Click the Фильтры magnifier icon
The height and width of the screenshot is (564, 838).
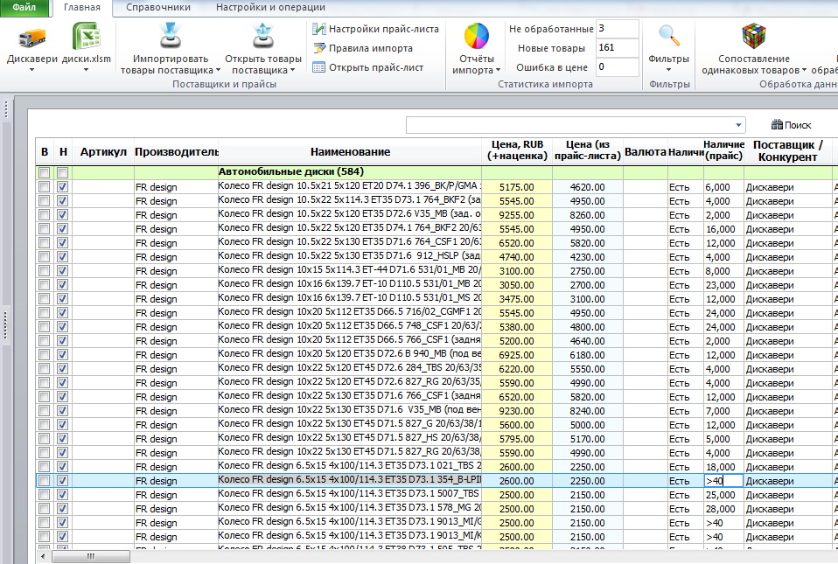pyautogui.click(x=668, y=37)
